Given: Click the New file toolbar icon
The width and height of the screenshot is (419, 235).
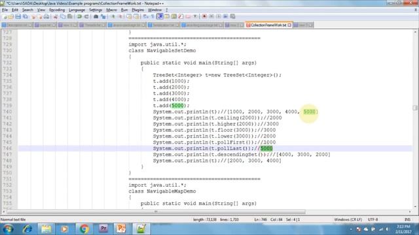Looking at the screenshot, I should point(5,16).
